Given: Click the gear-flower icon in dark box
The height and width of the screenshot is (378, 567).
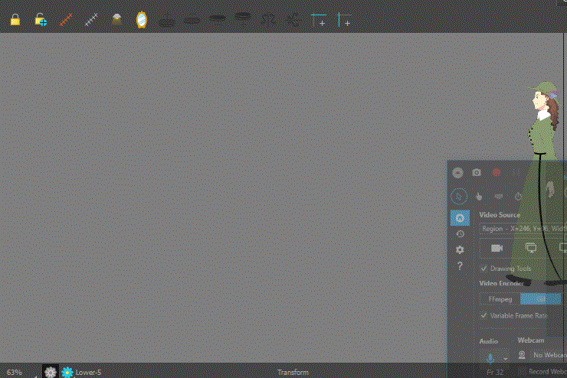Looking at the screenshot, I should [x=51, y=372].
